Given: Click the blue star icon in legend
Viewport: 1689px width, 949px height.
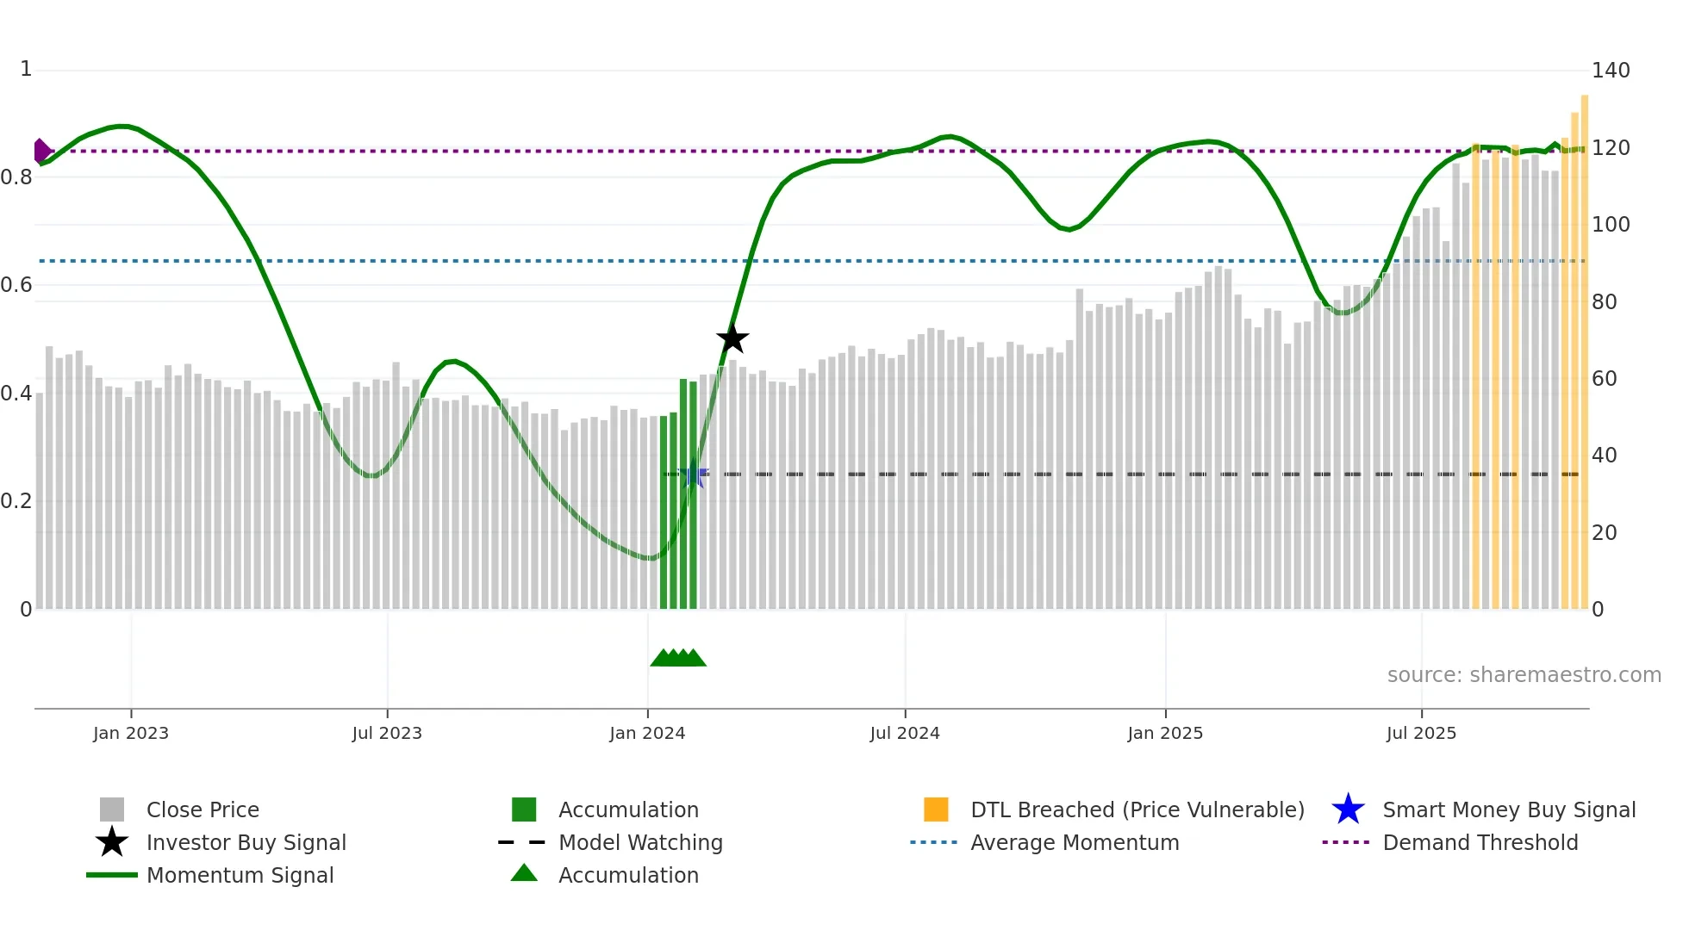Looking at the screenshot, I should click(1348, 809).
